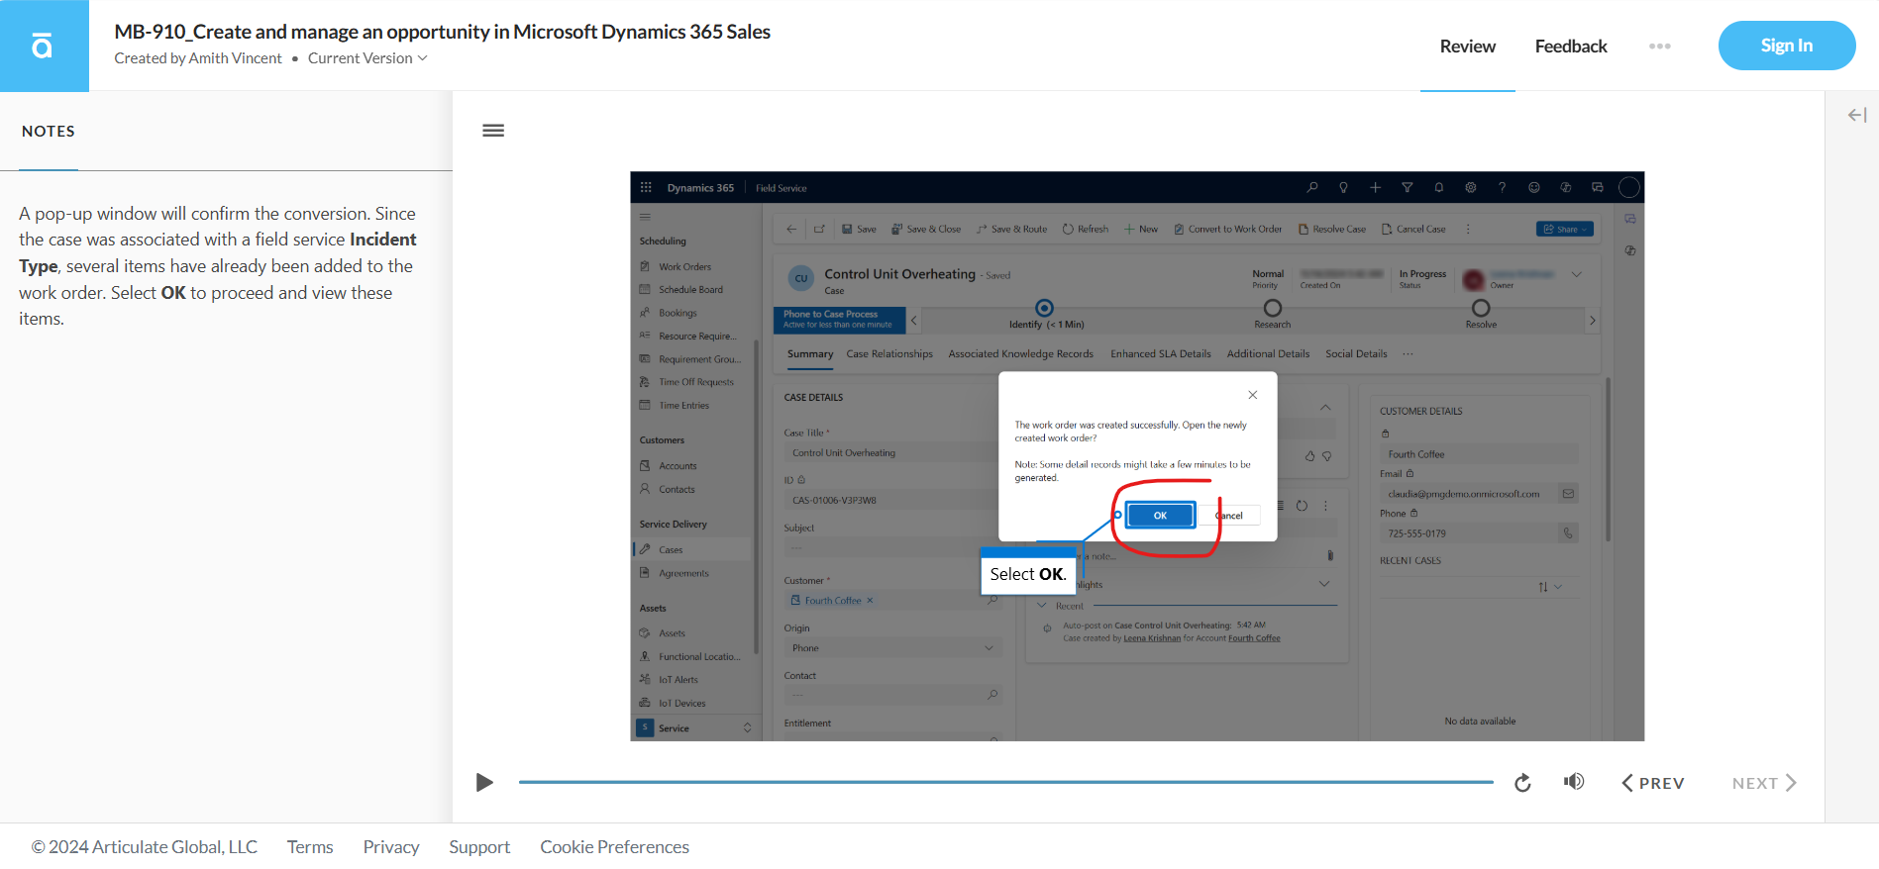The height and width of the screenshot is (869, 1879).
Task: Open Cookie Preferences
Action: point(614,847)
